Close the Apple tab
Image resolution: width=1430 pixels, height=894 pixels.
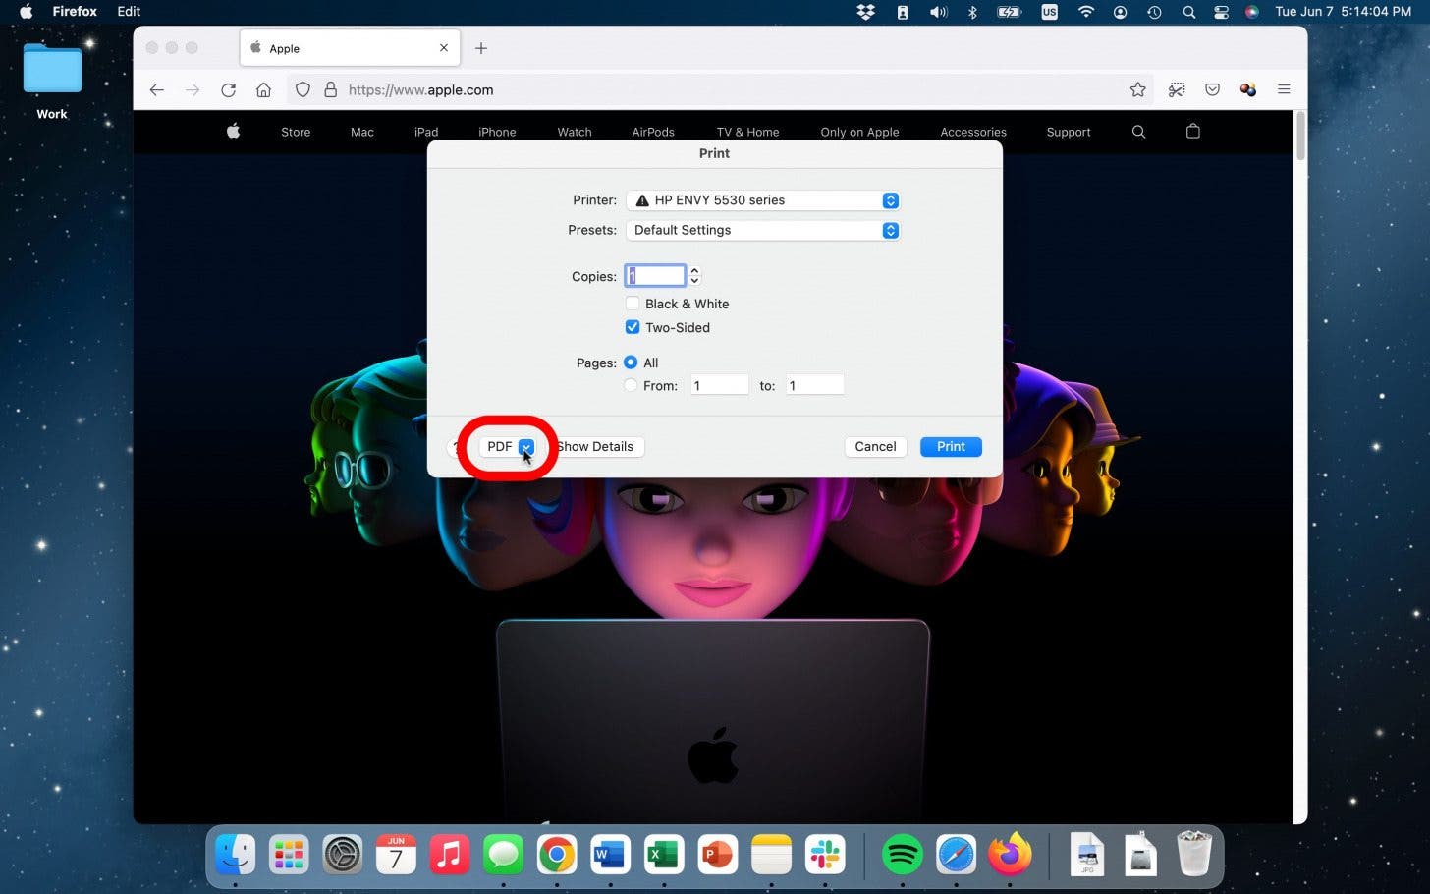pos(444,48)
